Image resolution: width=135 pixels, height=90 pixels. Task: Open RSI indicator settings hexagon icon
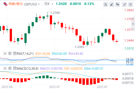coord(10,53)
